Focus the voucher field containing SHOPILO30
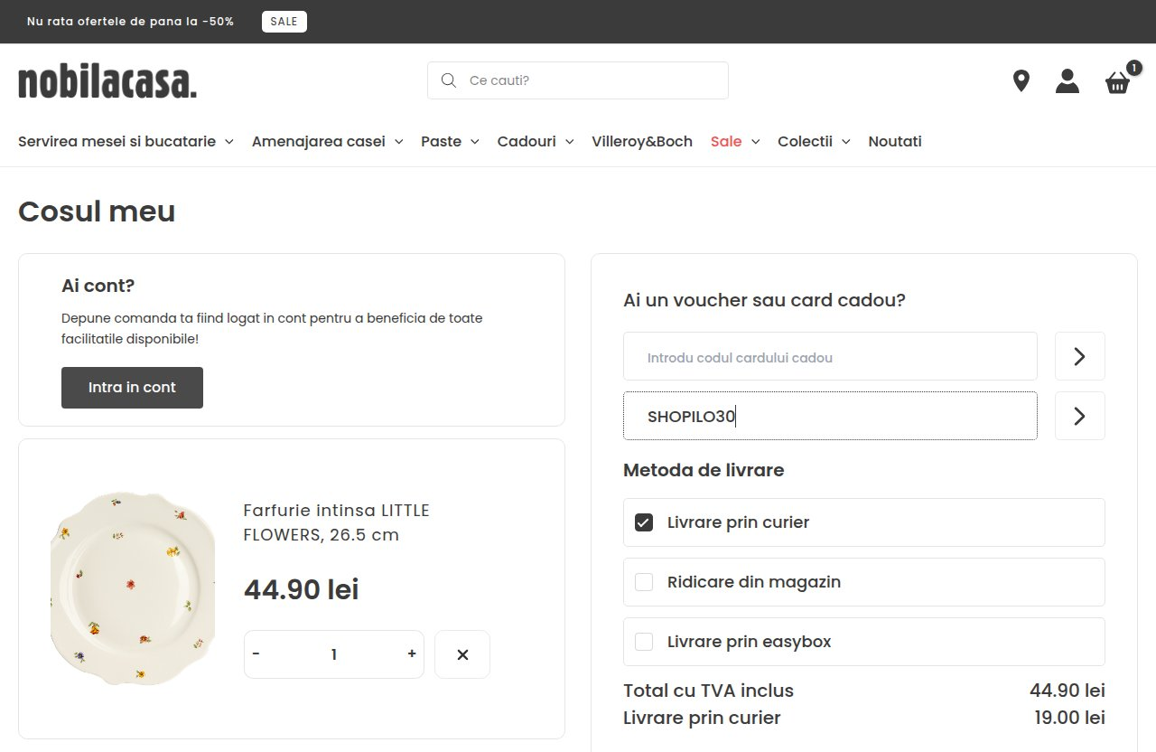1156x752 pixels. (x=830, y=416)
